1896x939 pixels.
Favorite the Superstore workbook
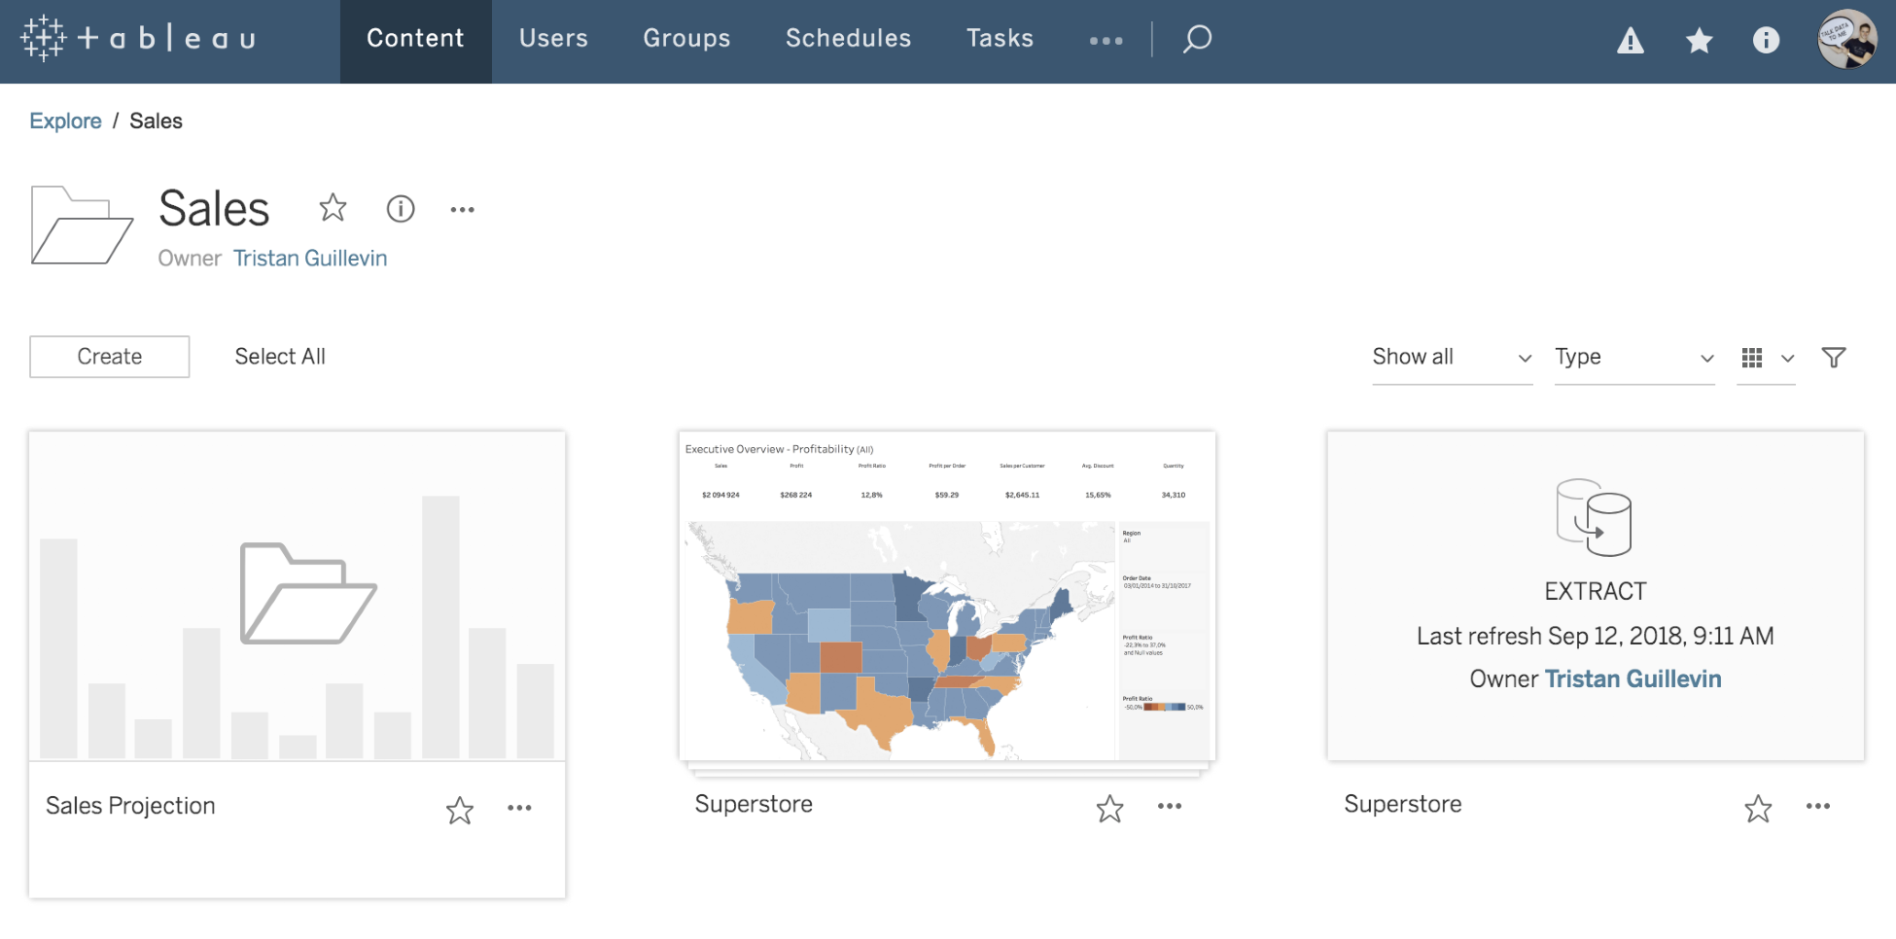[1109, 808]
